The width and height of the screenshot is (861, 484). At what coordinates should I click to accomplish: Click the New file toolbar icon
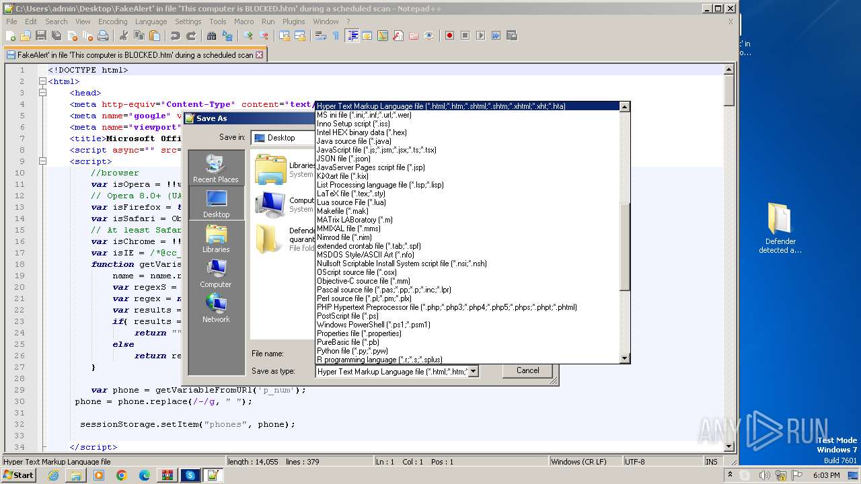tap(10, 36)
